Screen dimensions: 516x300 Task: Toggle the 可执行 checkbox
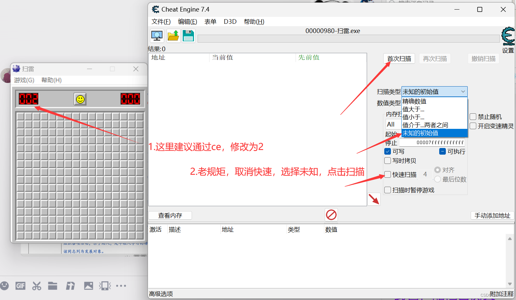pos(443,151)
